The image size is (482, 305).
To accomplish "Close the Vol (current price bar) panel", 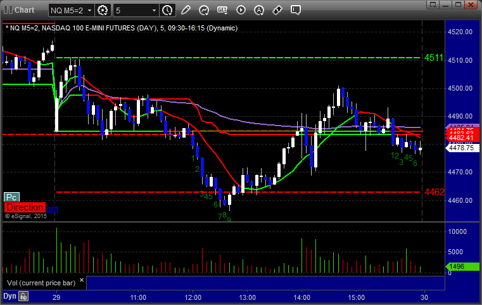I will coord(82,280).
